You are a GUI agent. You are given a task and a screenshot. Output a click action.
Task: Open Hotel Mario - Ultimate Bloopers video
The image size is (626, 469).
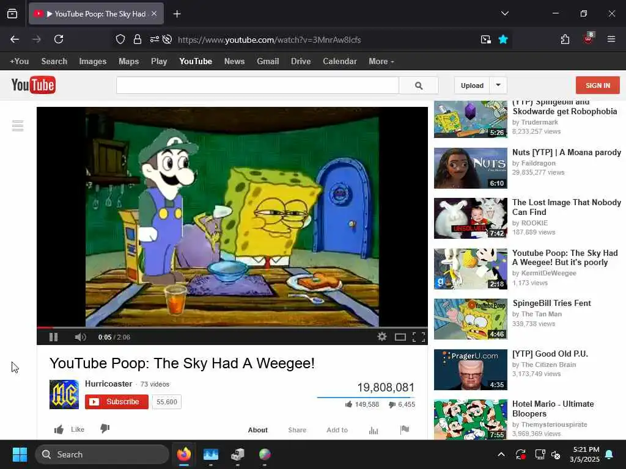(x=553, y=409)
